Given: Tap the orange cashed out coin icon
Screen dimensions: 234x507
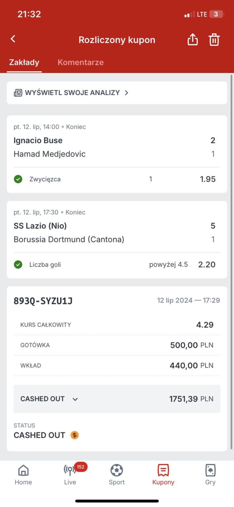Looking at the screenshot, I should [x=75, y=435].
